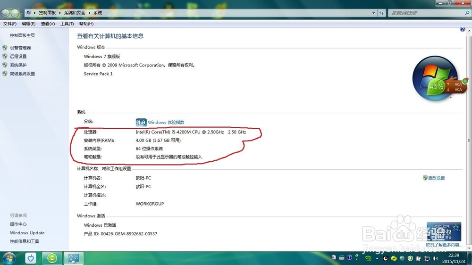Click the globe tray icon
The width and height of the screenshot is (472, 265).
(402, 258)
